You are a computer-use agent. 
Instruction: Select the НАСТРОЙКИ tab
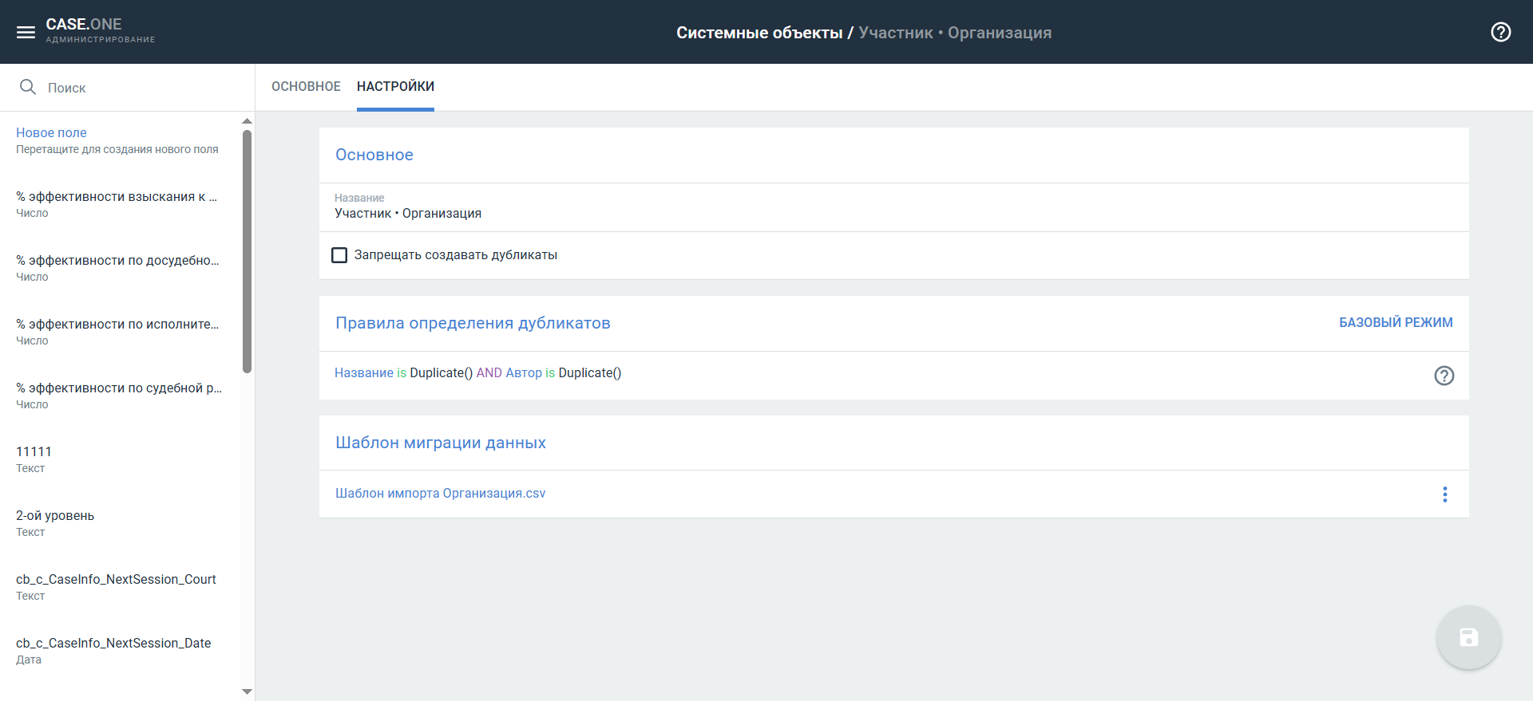tap(395, 86)
